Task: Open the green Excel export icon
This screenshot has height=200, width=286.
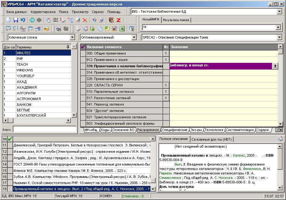Action: coord(122,29)
